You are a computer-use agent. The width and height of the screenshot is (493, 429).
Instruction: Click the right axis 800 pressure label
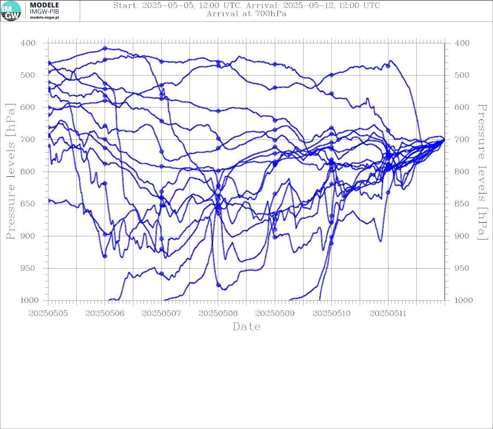tap(462, 172)
